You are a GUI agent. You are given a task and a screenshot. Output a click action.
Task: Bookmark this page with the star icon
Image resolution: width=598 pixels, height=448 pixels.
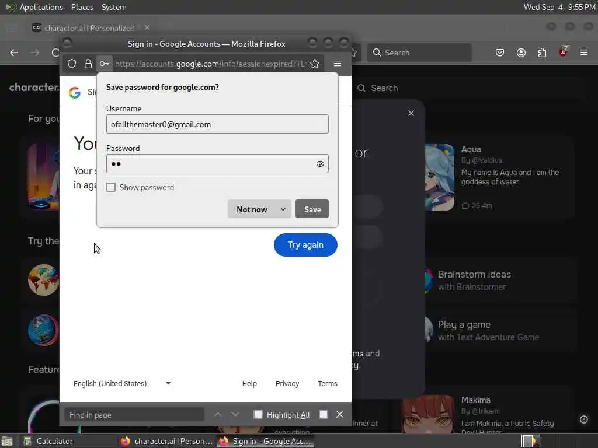[315, 64]
